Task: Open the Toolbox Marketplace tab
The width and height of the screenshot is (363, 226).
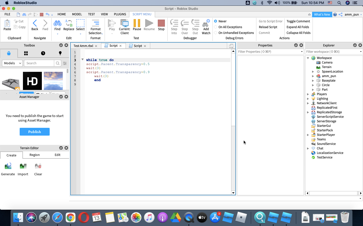Action: tap(9, 53)
